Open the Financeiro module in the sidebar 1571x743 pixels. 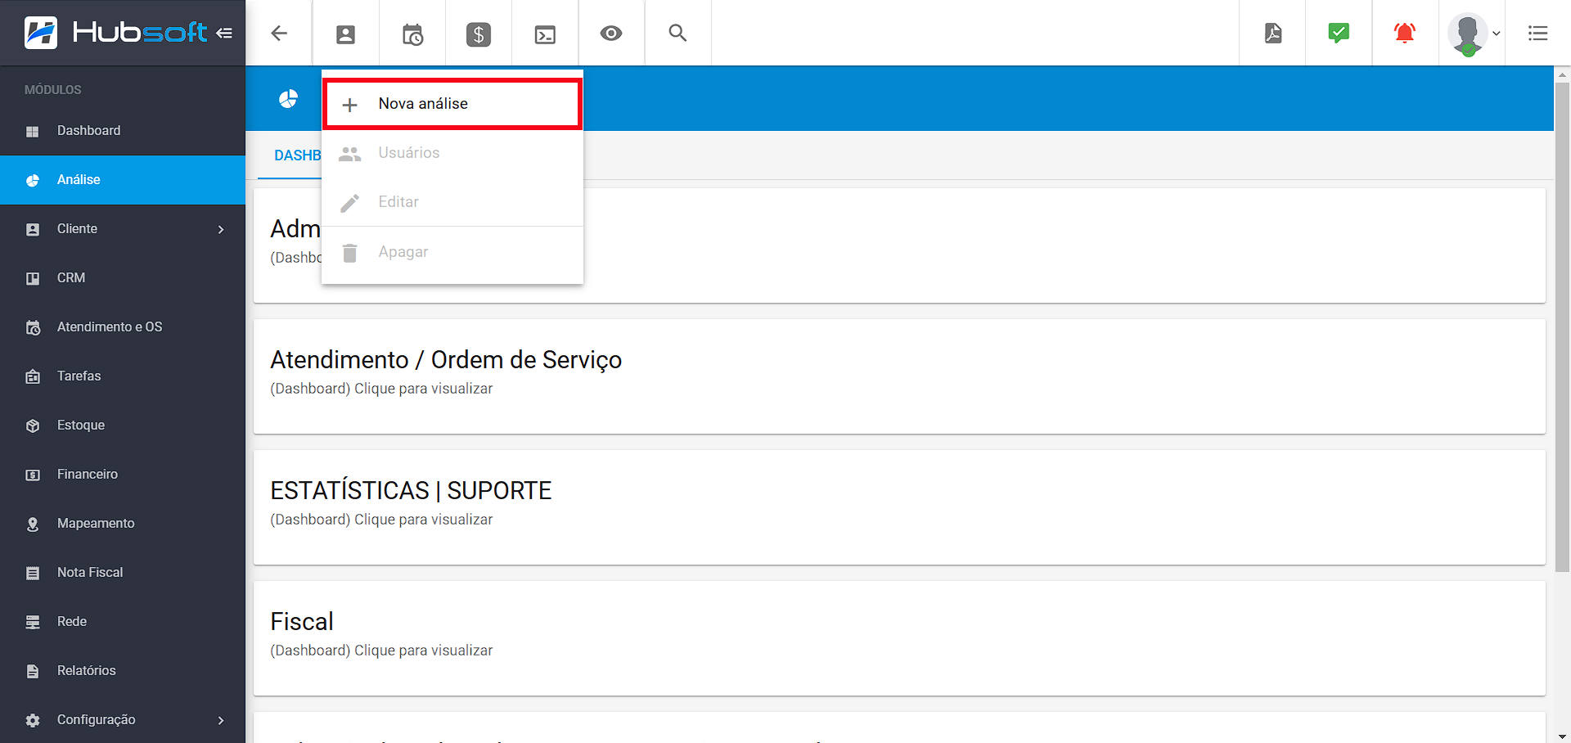[123, 475]
